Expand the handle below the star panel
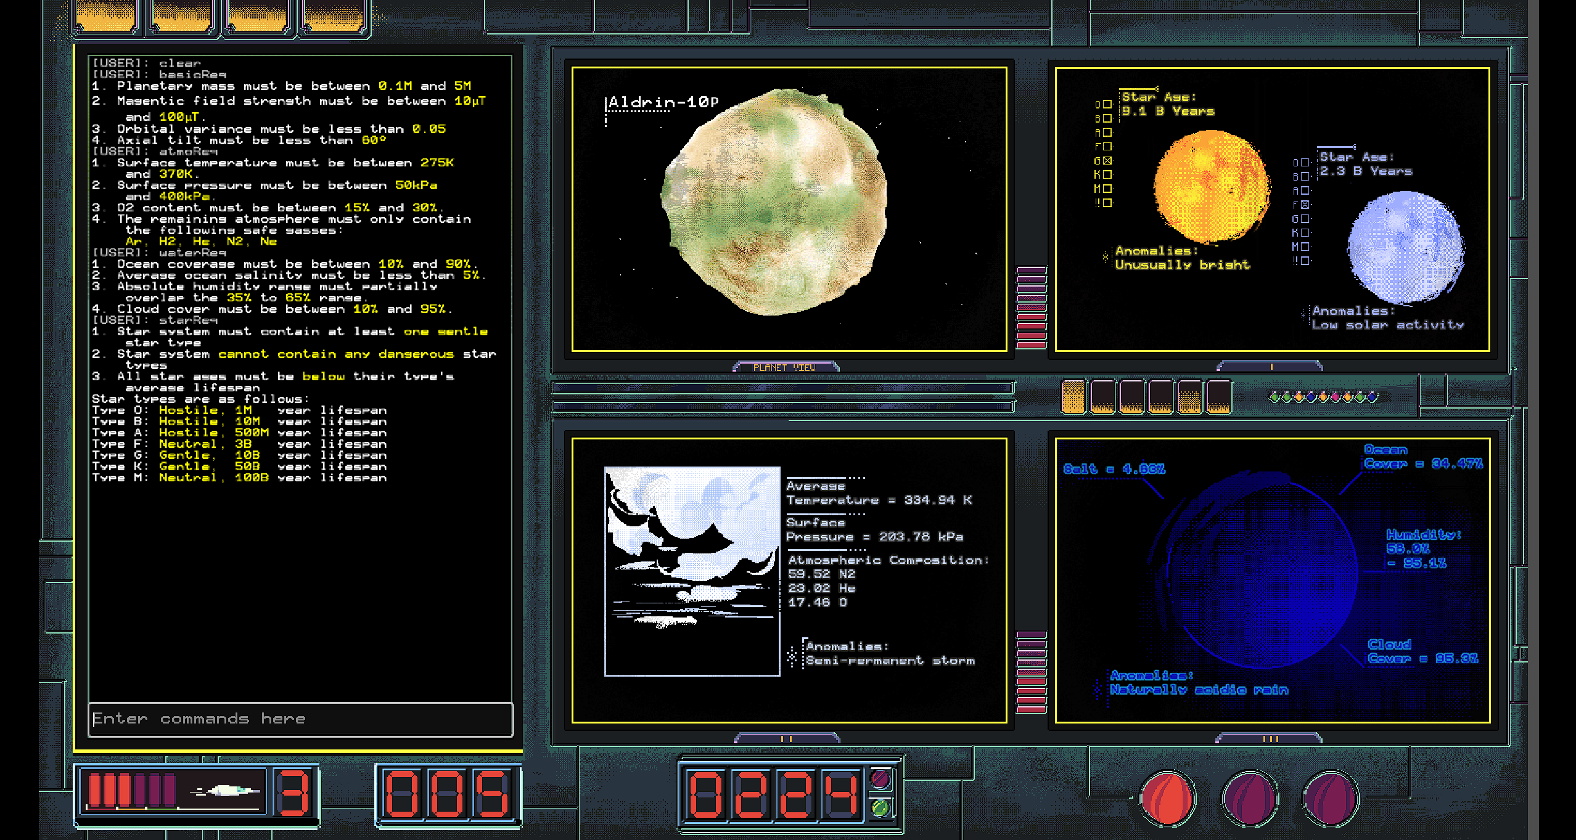The image size is (1576, 840). tap(1270, 367)
